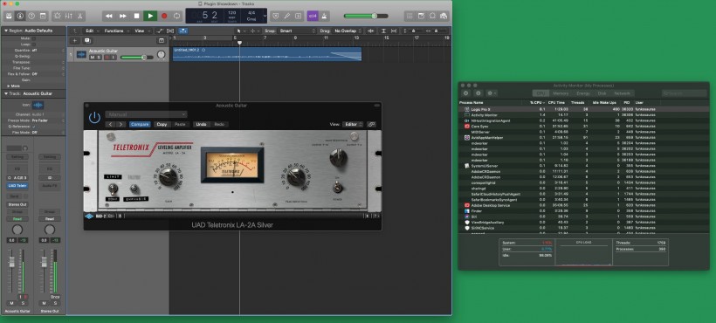
Task: Open the pointer tool menu in Tracks area
Action: tap(241, 31)
